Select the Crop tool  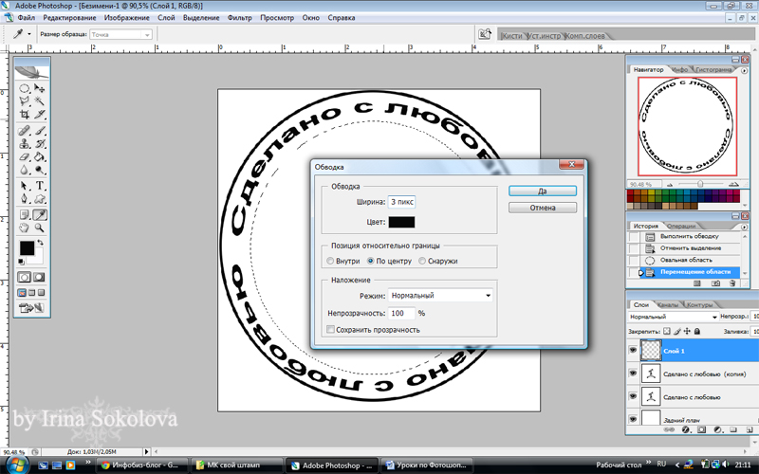click(25, 115)
